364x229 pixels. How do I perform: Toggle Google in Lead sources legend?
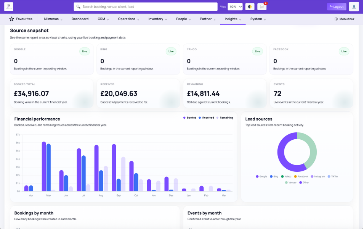point(261,177)
